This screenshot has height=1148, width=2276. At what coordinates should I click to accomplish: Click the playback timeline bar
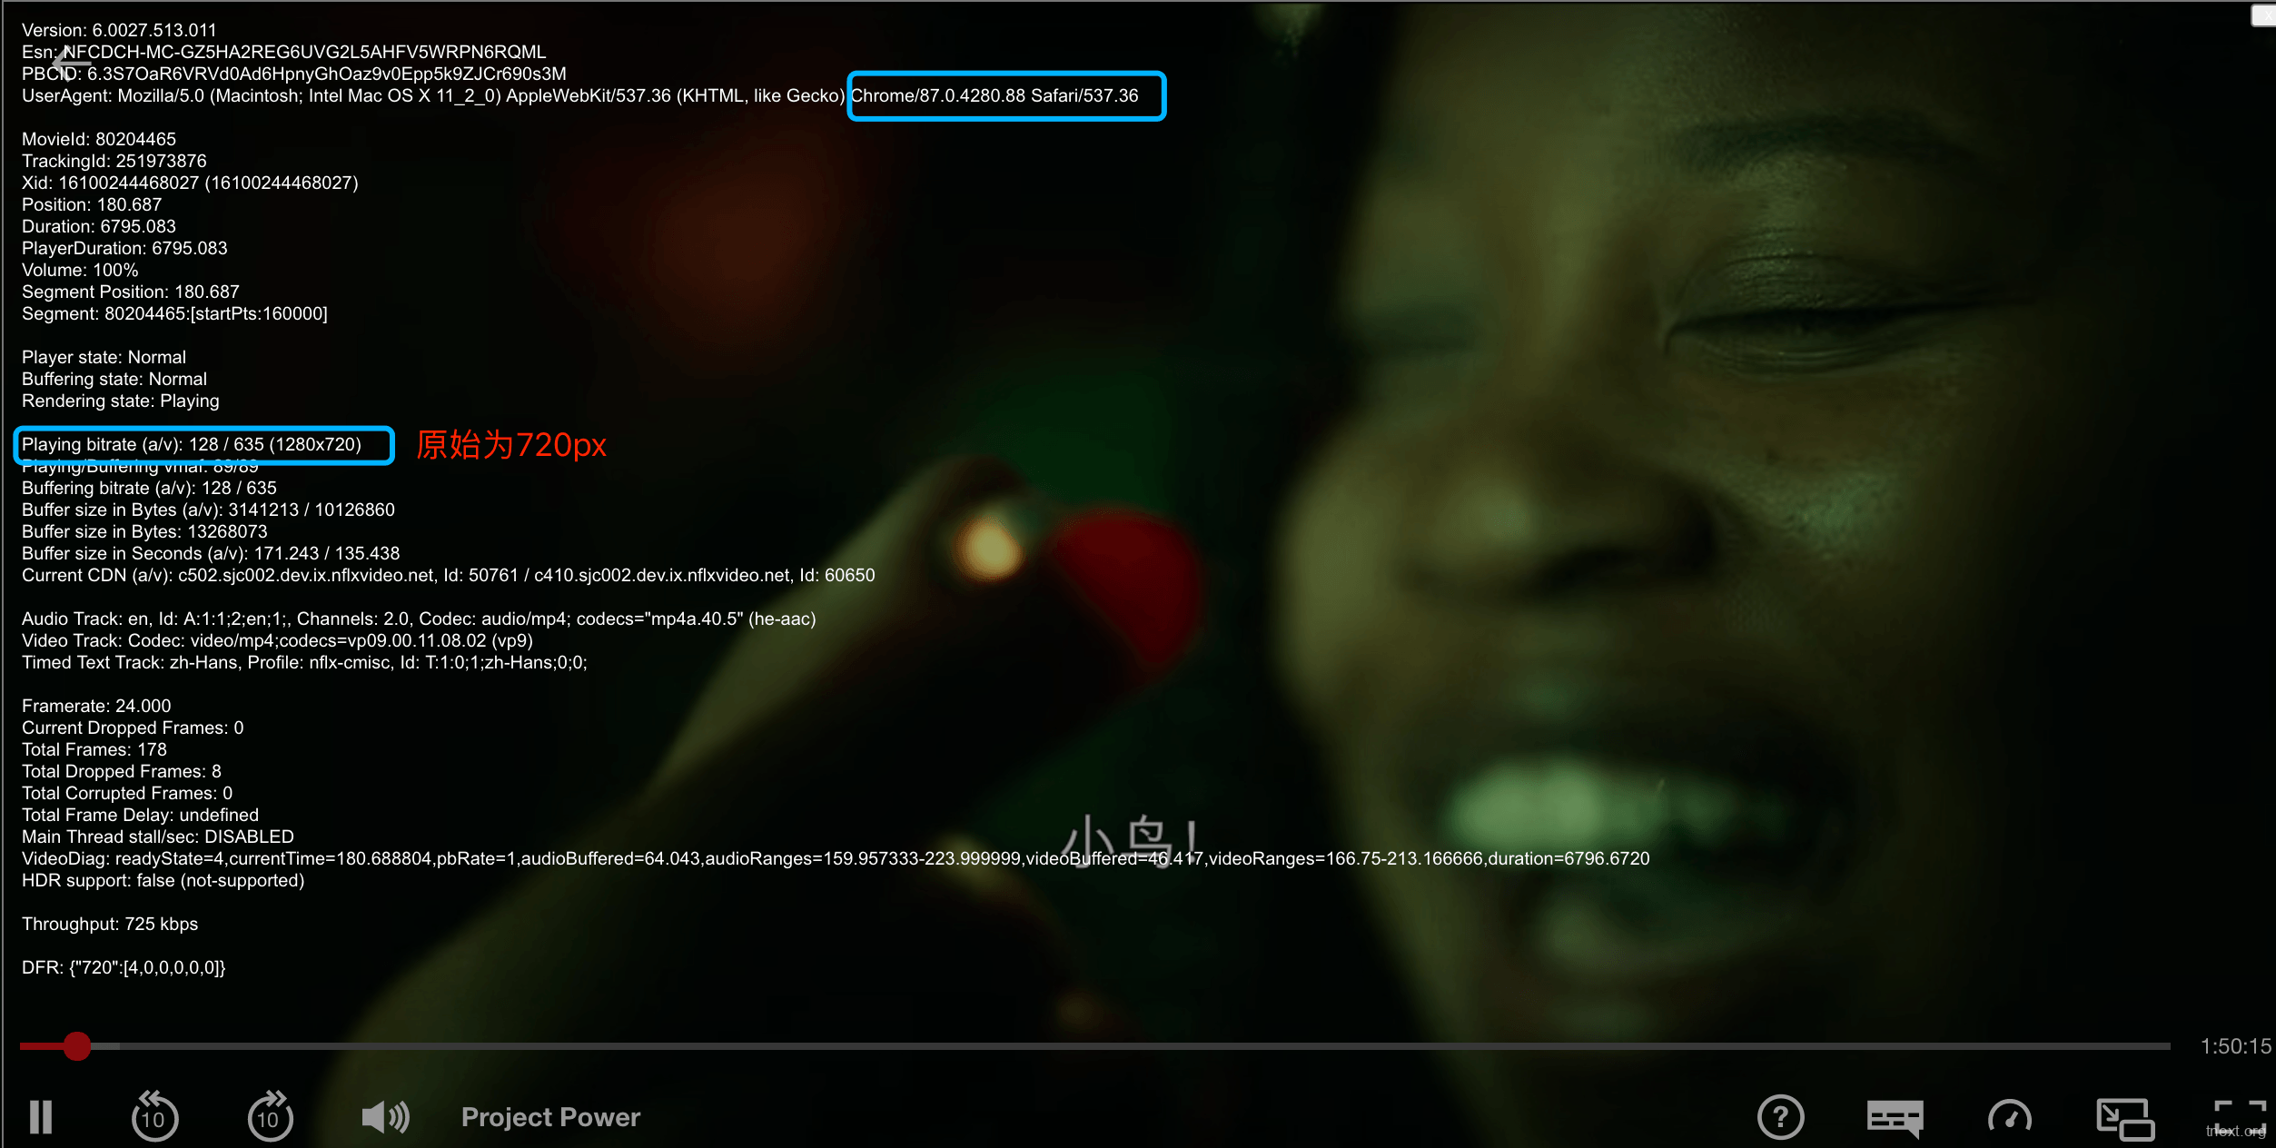1094,1046
